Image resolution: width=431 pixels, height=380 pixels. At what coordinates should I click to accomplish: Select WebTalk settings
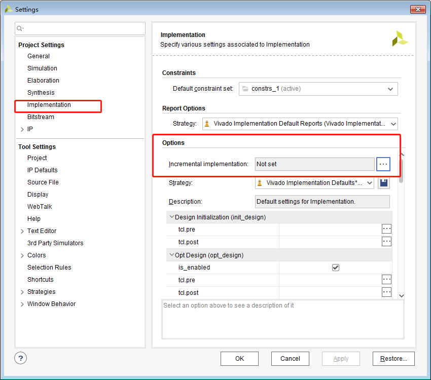coord(40,207)
